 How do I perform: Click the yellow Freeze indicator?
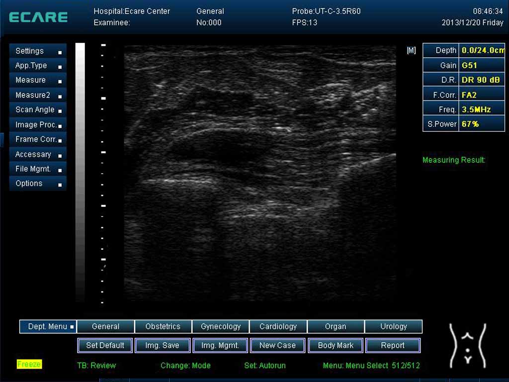pyautogui.click(x=29, y=364)
